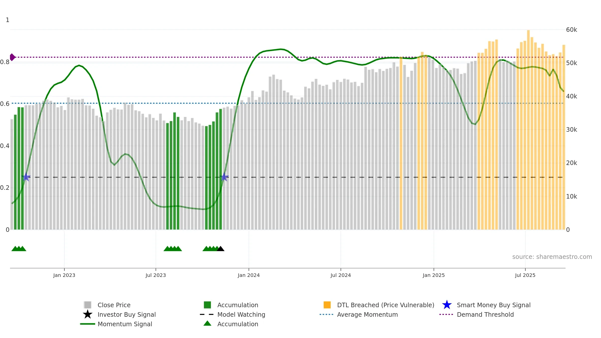Toggle Momentum Signal legend entry
The width and height of the screenshot is (601, 338).
pyautogui.click(x=125, y=324)
